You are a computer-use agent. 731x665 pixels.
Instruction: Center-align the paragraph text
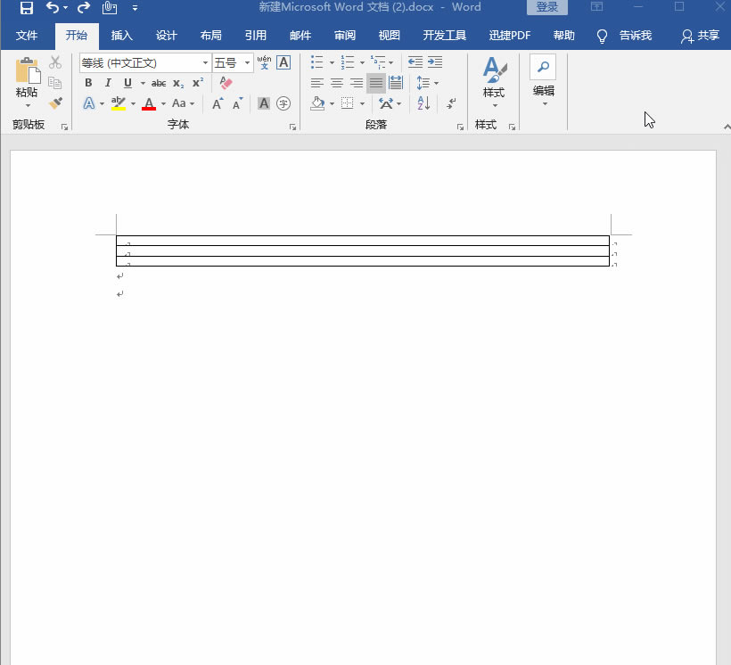click(x=337, y=83)
